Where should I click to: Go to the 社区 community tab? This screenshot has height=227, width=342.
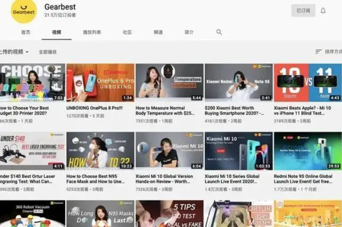[127, 32]
